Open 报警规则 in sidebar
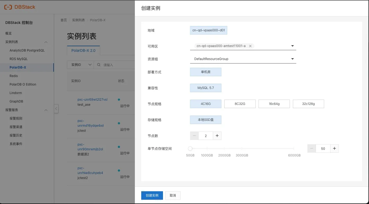369x204 pixels. tap(16, 118)
